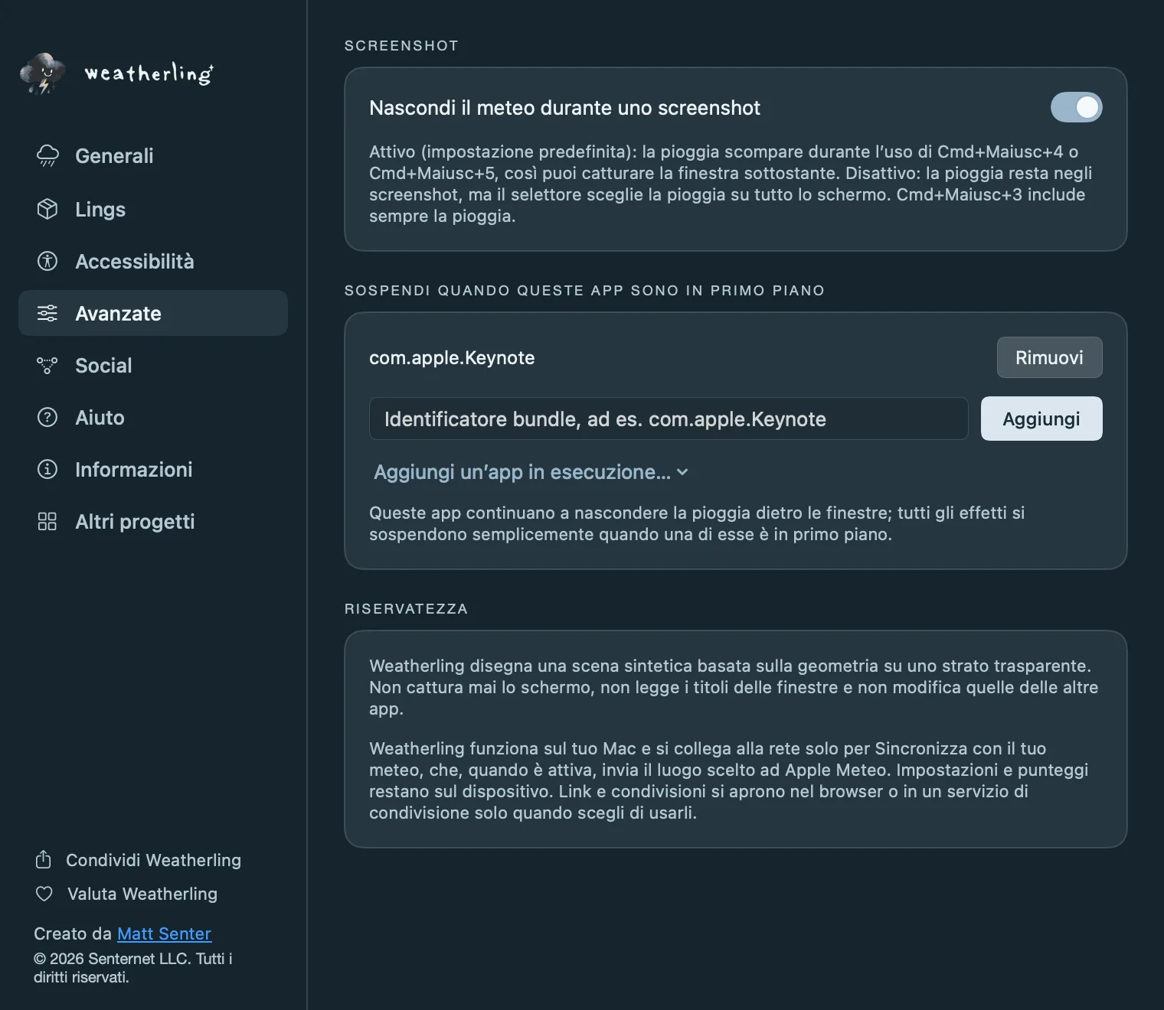Click the Accessibilità person icon
The width and height of the screenshot is (1164, 1010).
(47, 261)
